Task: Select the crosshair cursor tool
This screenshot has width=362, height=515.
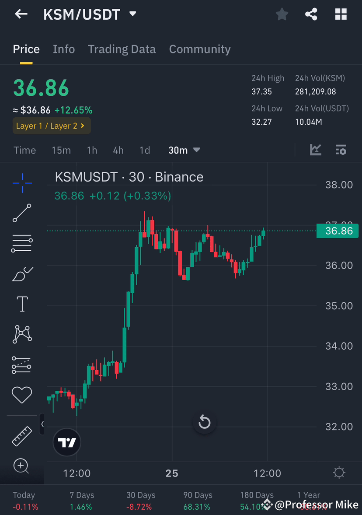Action: [22, 183]
